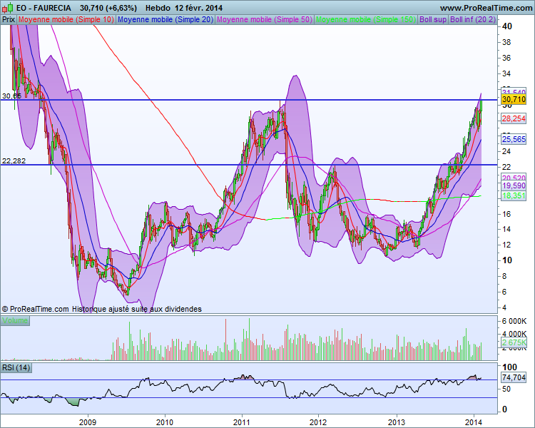Click the 2 675K volume value tag

(514, 342)
